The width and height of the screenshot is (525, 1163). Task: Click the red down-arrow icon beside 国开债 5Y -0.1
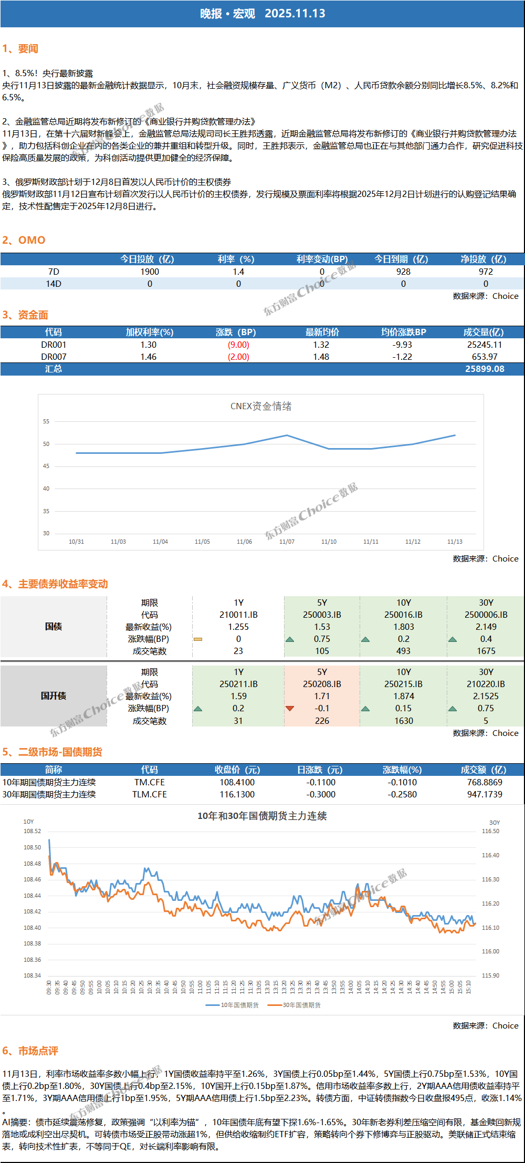pyautogui.click(x=290, y=709)
